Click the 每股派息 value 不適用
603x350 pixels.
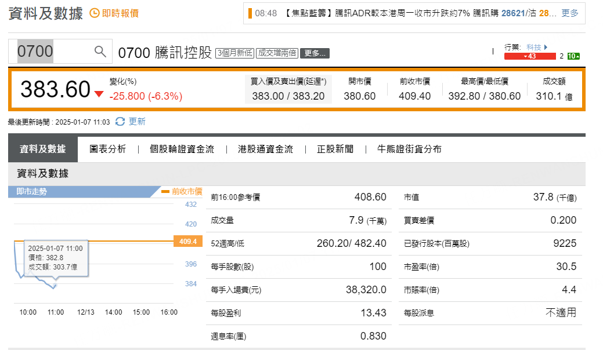click(561, 312)
